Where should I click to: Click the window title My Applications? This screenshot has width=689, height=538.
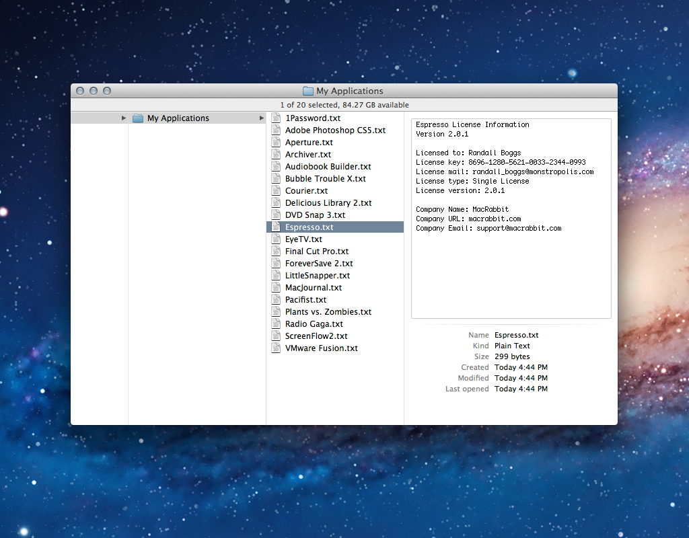(x=350, y=91)
